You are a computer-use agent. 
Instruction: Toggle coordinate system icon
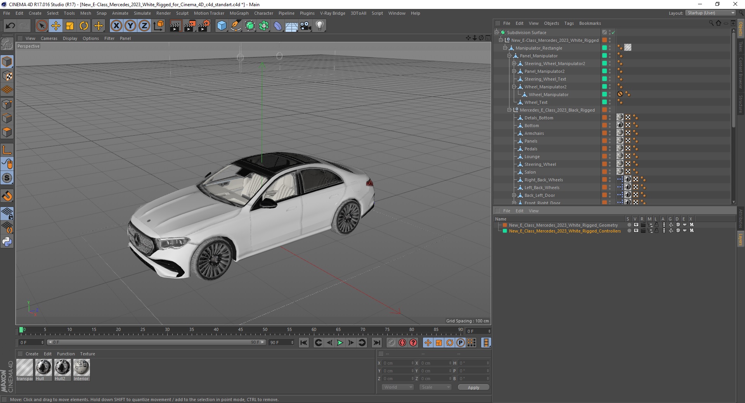coord(158,26)
